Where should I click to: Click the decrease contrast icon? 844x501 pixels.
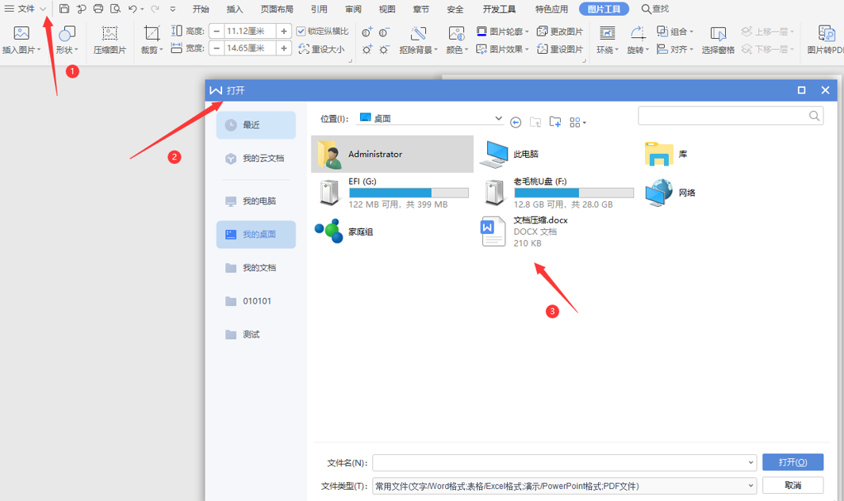[x=384, y=33]
